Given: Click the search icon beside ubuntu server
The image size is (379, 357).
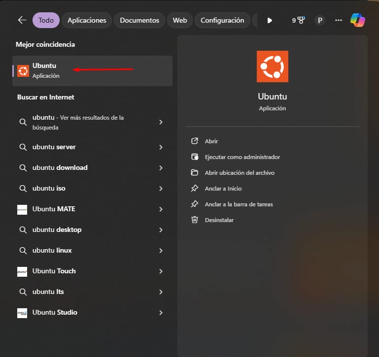Looking at the screenshot, I should 23,147.
